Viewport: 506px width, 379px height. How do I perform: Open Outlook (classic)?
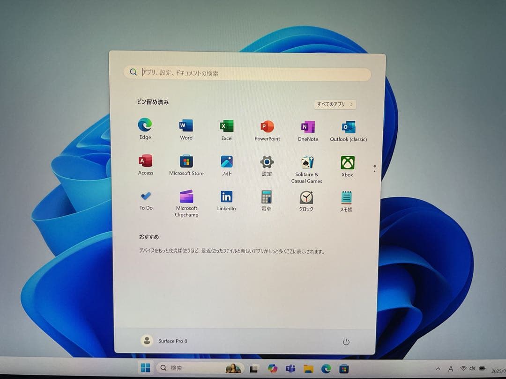coord(348,125)
